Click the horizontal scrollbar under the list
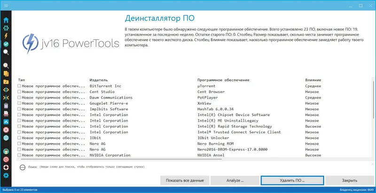Screen dimensions: 376x193 121,159
